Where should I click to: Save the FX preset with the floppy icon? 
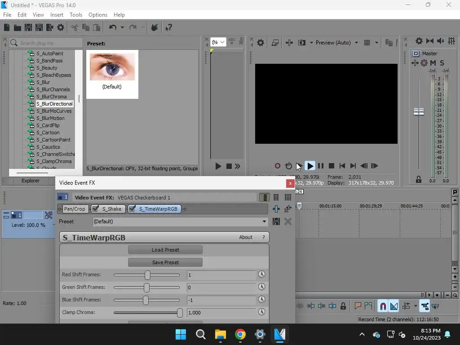click(x=276, y=221)
